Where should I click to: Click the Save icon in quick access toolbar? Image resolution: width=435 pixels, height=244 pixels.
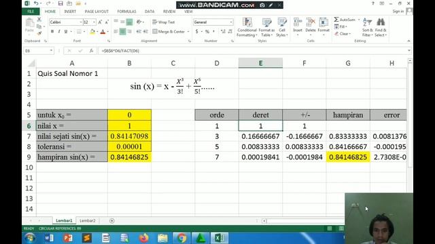(60, 3)
